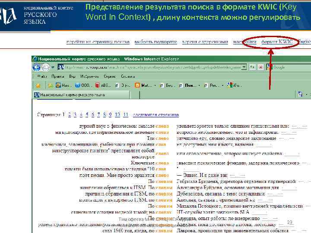Expand dropdown arrow next to Mat... bookmark
The width and height of the screenshot is (311, 233).
(x=155, y=85)
